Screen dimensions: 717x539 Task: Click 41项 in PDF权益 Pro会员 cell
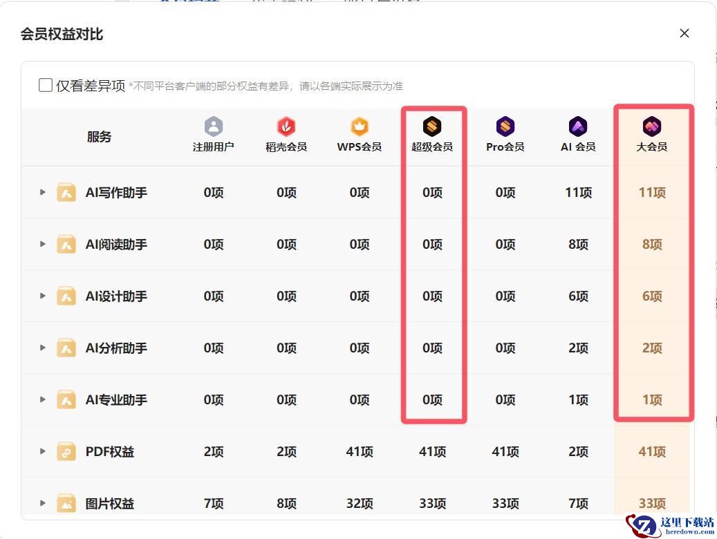click(x=505, y=452)
